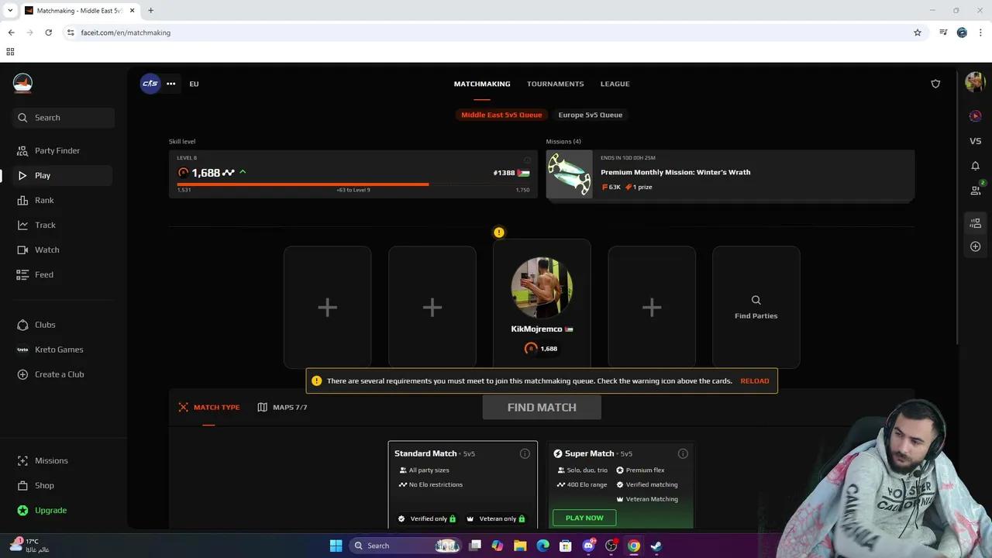Open the Windows Start menu
Viewport: 992px width, 558px height.
point(336,546)
